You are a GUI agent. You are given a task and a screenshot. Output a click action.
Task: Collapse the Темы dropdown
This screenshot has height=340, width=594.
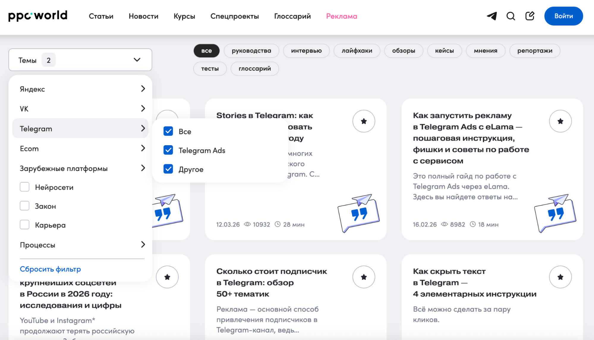click(80, 60)
